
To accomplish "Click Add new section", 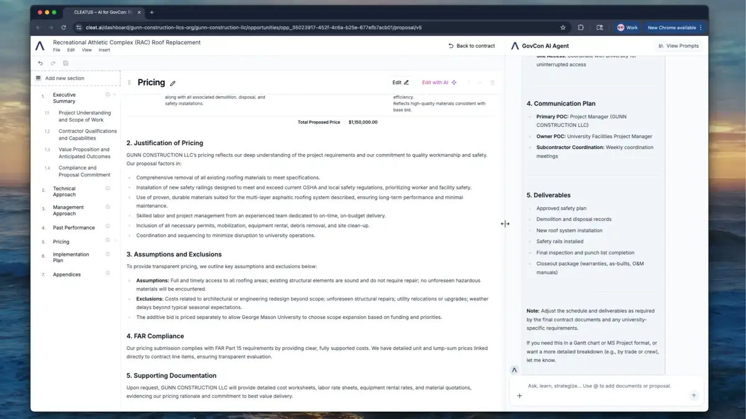I will tap(75, 78).
